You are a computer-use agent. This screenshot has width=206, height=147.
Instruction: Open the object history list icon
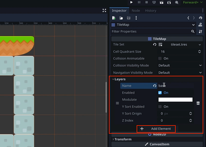(200, 18)
